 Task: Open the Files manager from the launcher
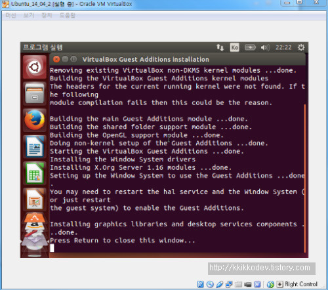point(35,93)
